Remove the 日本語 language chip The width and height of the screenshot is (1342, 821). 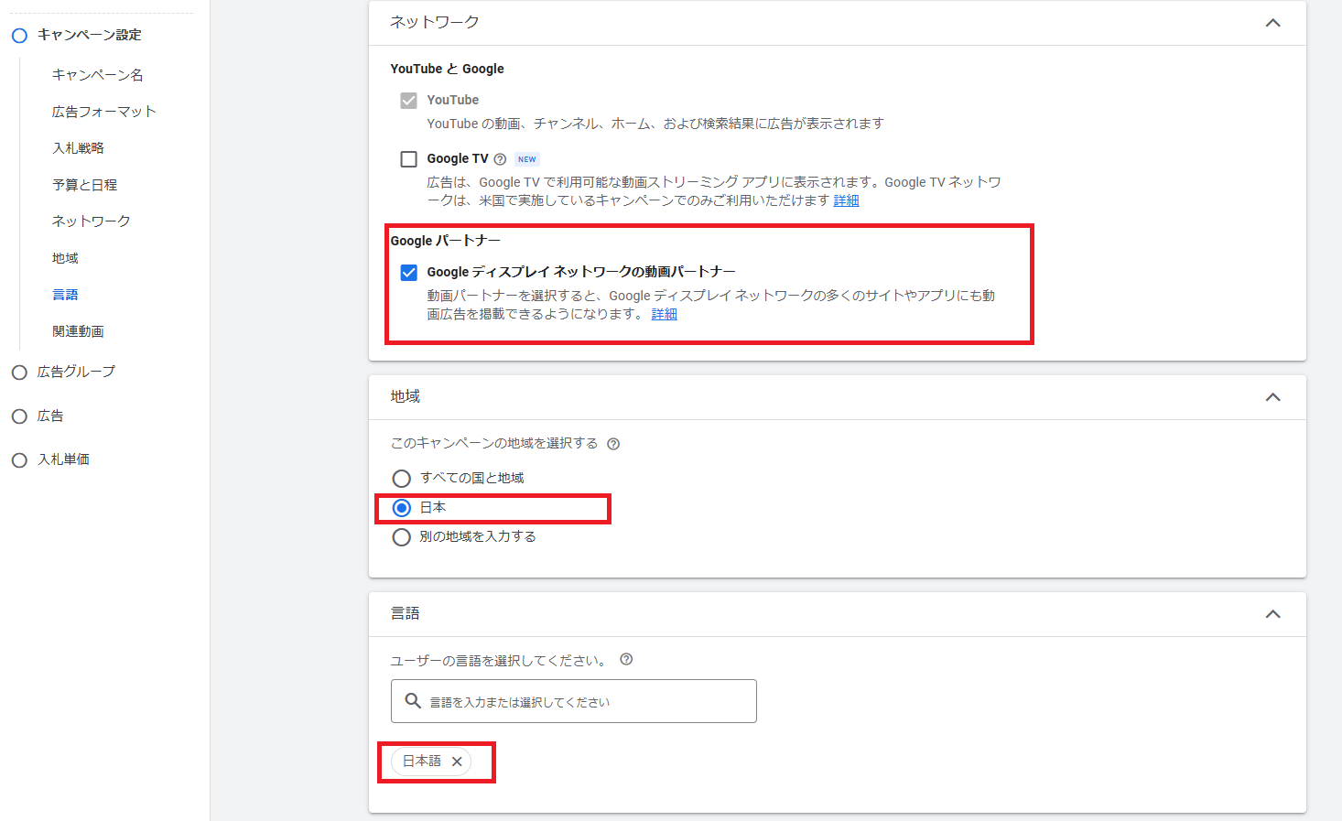point(457,762)
